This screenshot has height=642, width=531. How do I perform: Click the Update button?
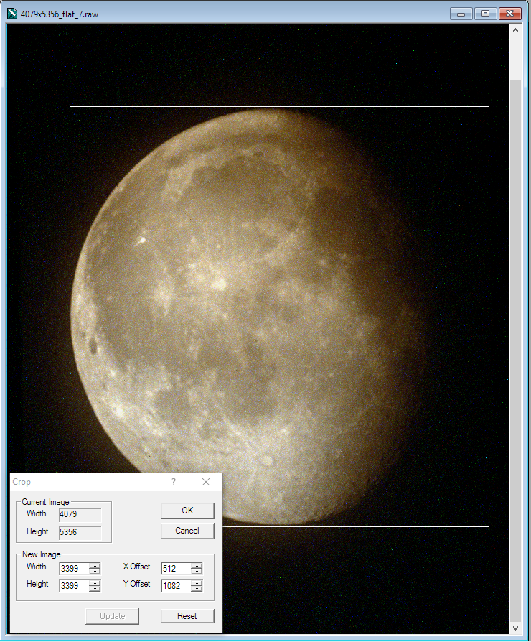click(x=112, y=616)
